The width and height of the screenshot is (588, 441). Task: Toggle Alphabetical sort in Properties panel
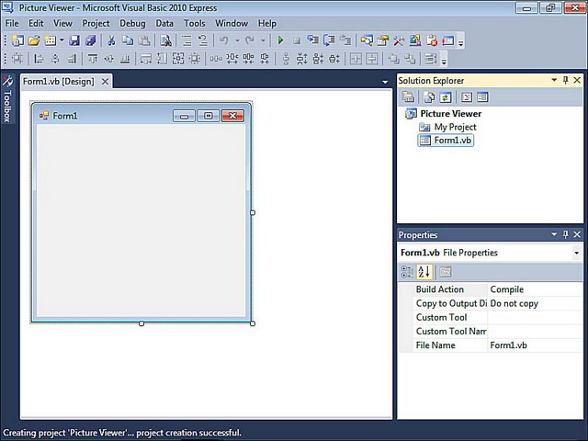[424, 272]
